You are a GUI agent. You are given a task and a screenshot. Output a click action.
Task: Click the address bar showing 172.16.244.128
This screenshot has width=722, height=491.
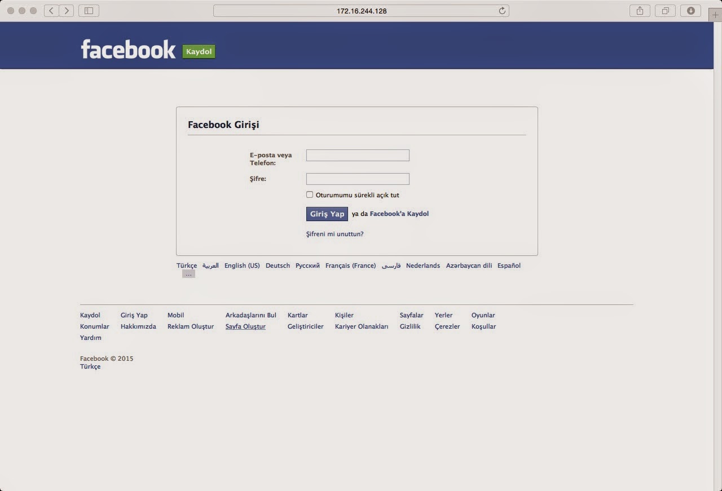tap(361, 11)
